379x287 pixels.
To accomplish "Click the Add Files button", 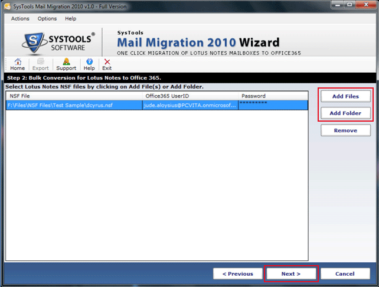I will (345, 96).
